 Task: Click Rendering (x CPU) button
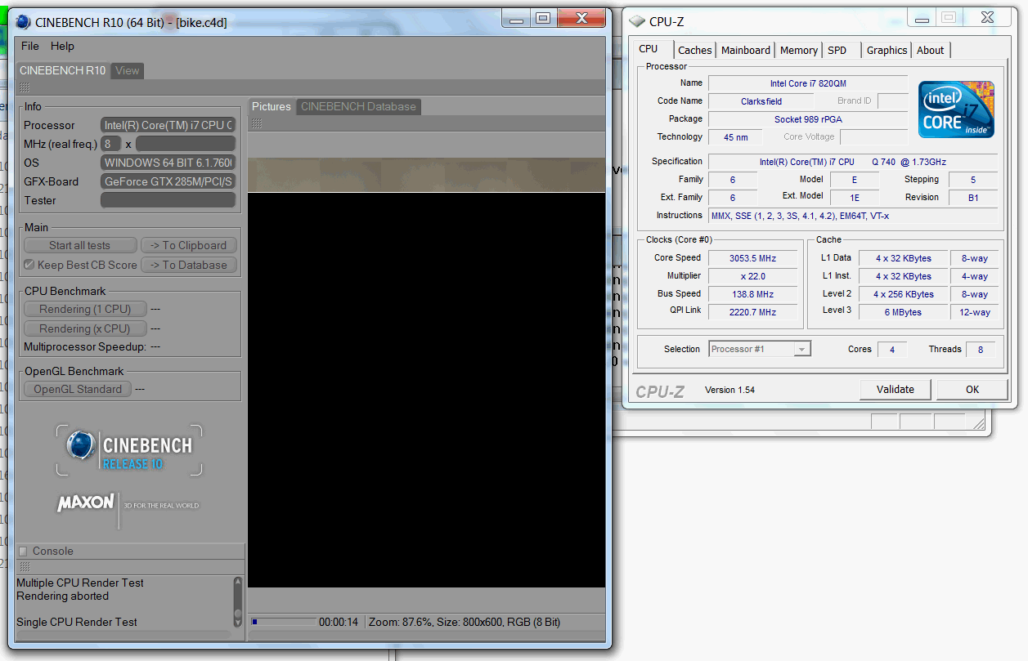pos(86,328)
